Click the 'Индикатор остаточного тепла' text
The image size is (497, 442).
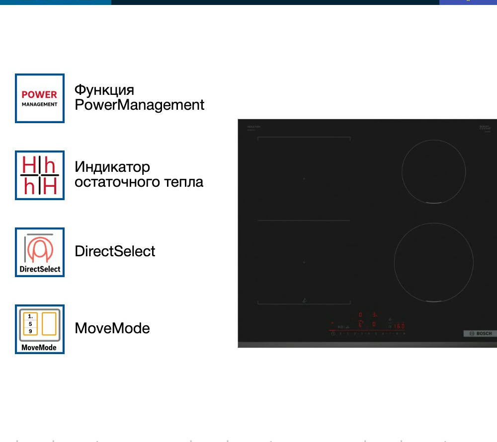click(139, 174)
